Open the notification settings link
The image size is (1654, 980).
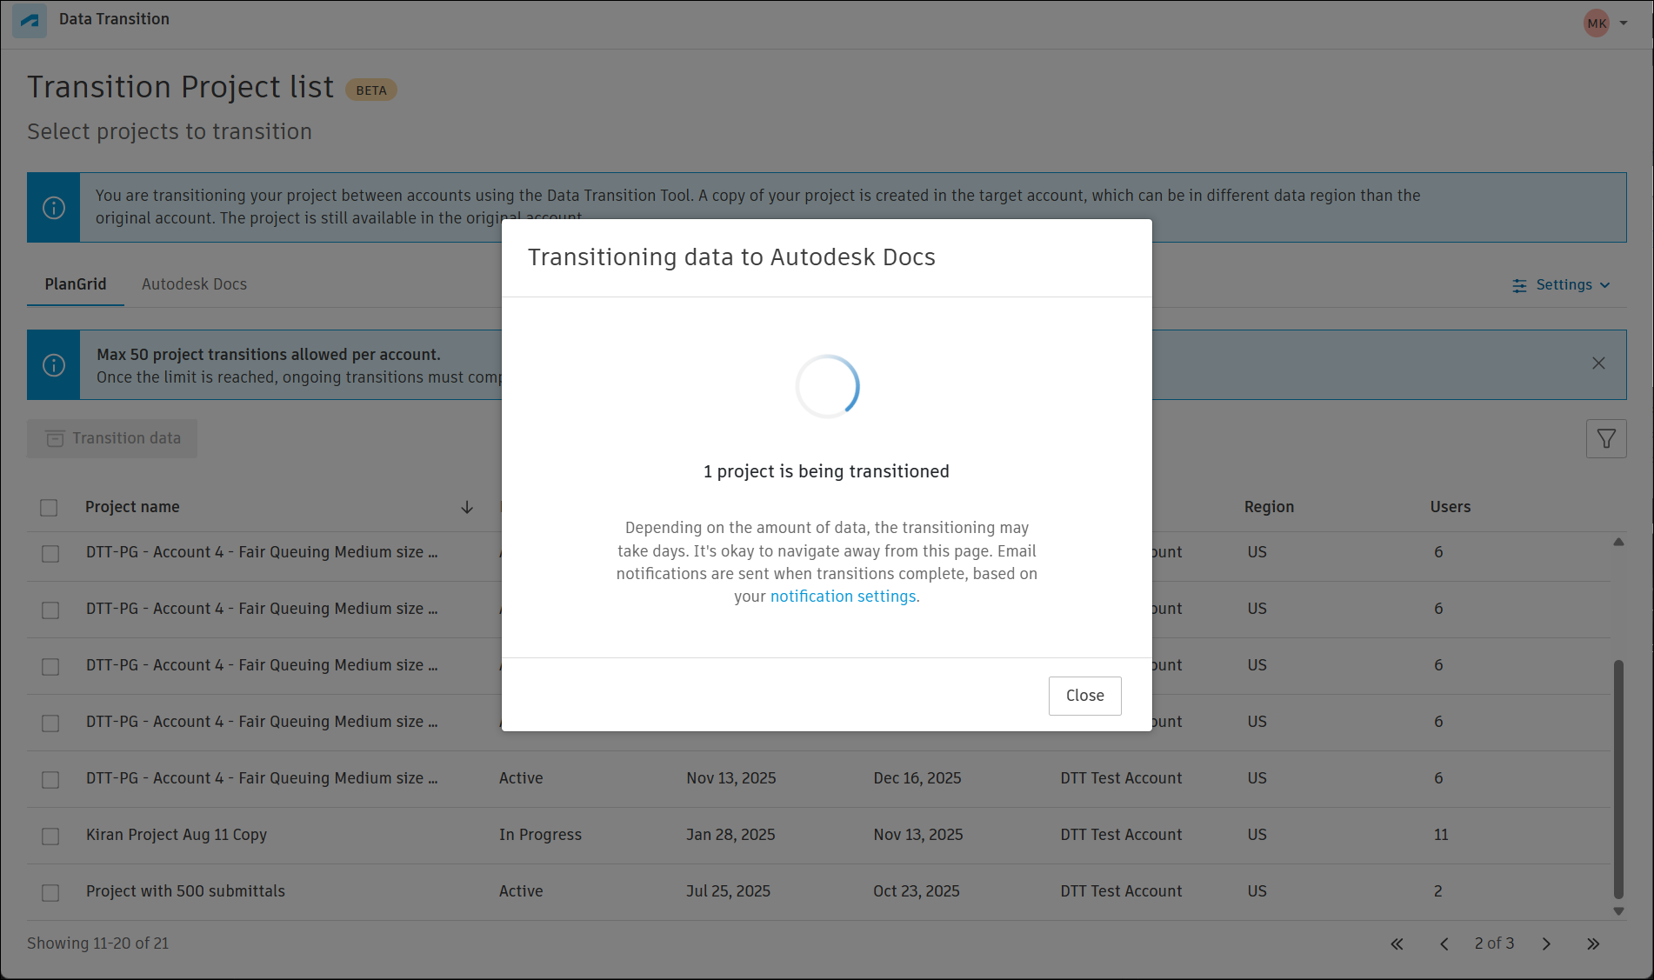[843, 597]
